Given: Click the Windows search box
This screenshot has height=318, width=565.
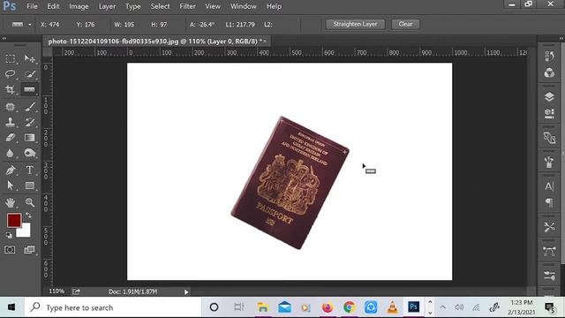Looking at the screenshot, I should pyautogui.click(x=114, y=307).
